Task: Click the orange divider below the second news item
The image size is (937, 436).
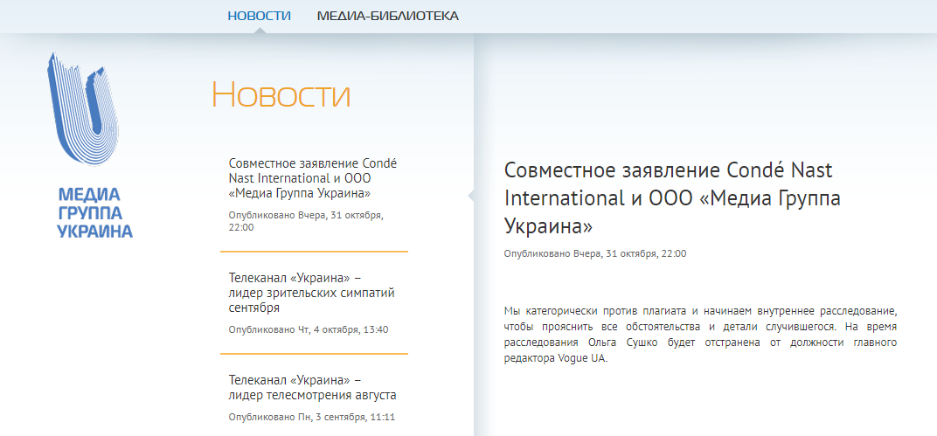Action: (x=314, y=354)
